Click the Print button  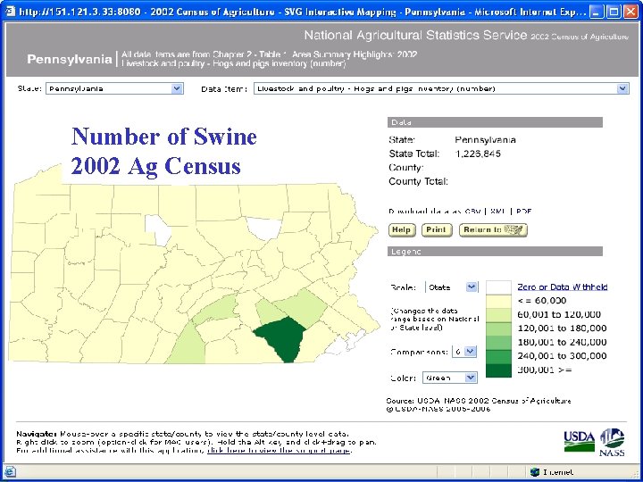[437, 230]
